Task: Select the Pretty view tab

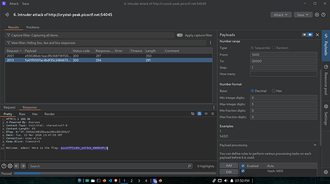Action: point(8,114)
